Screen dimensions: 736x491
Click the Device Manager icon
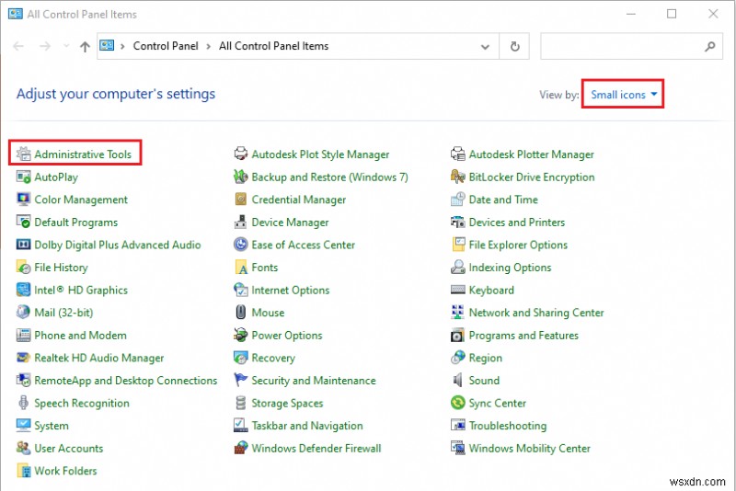(x=241, y=223)
